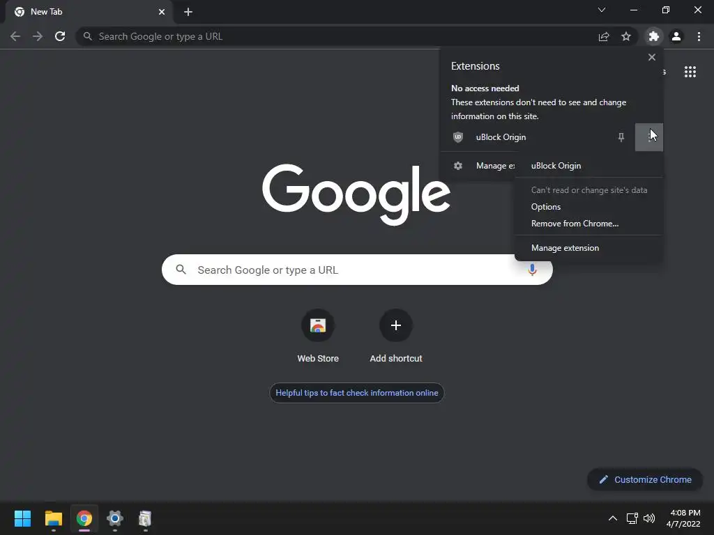Close the Extensions popup

[652, 57]
